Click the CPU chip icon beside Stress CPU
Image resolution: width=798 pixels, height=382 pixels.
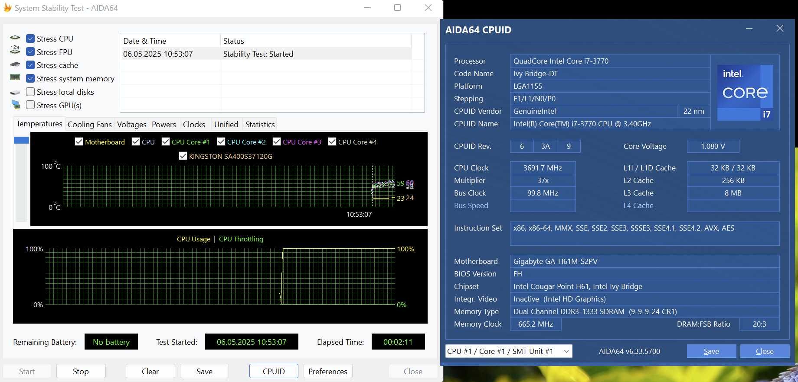coord(15,39)
